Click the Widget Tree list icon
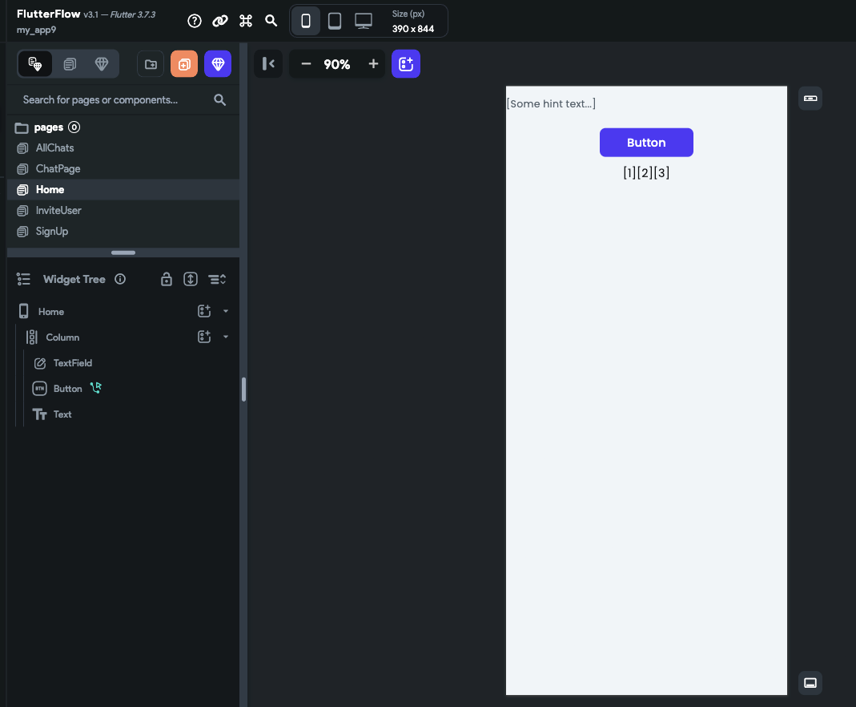Image resolution: width=856 pixels, height=707 pixels. [x=23, y=279]
